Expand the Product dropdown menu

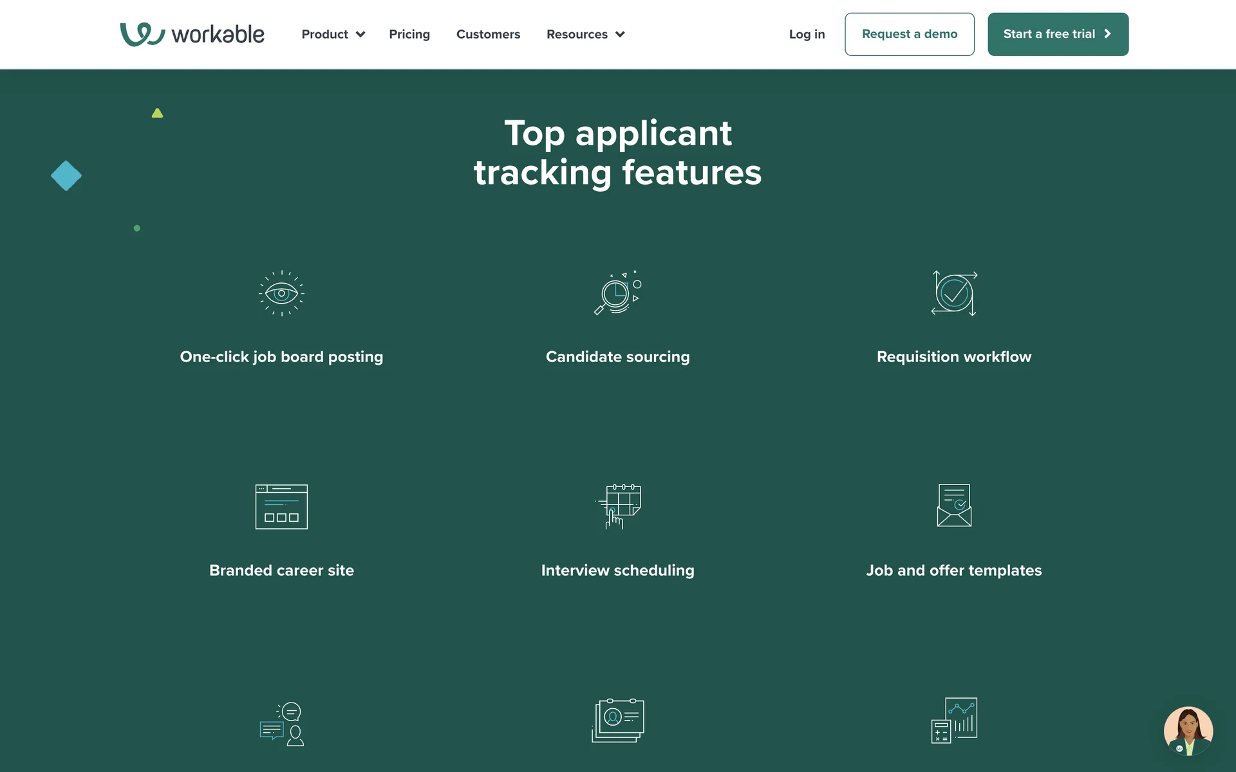click(333, 34)
